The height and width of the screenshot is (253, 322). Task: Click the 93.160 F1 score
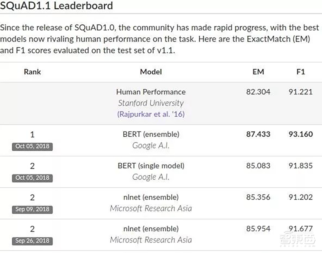pyautogui.click(x=300, y=134)
